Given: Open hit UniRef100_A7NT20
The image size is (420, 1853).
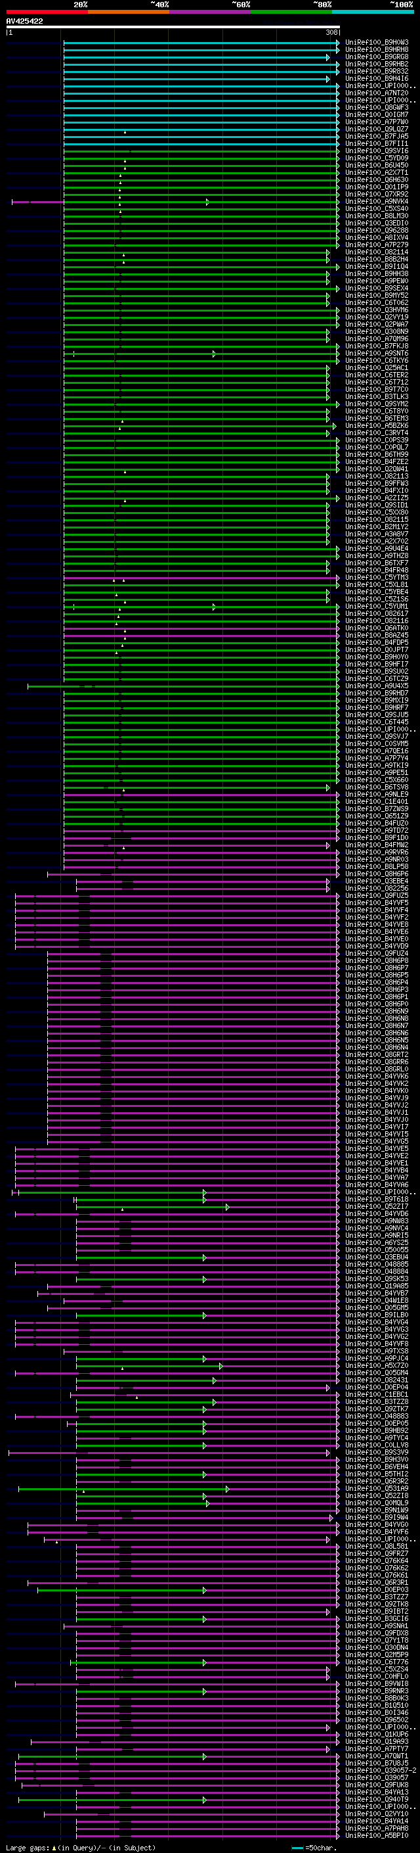Looking at the screenshot, I should (376, 93).
